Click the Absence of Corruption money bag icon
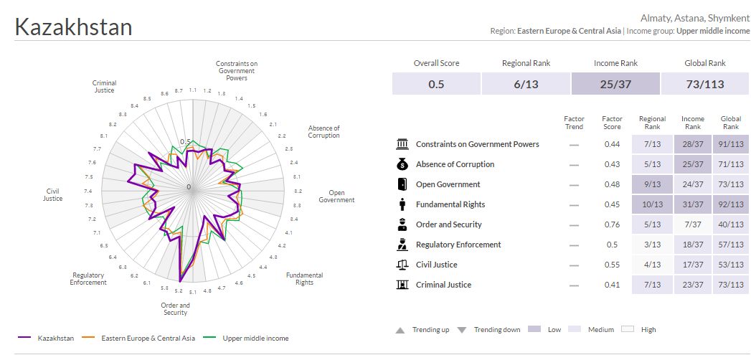The image size is (751, 355). (x=402, y=164)
